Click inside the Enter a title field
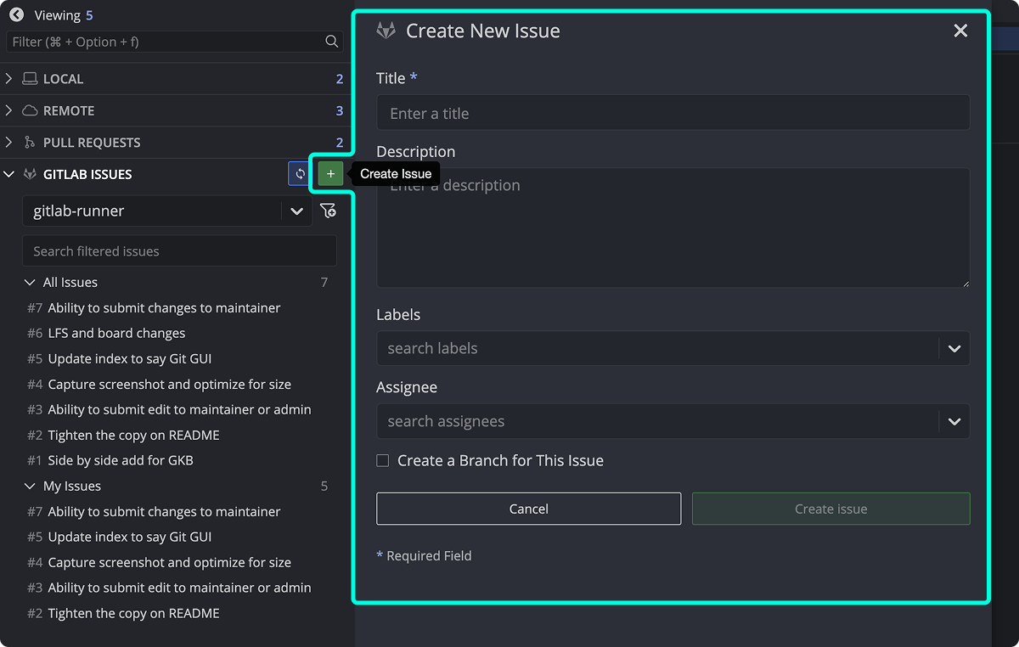 coord(673,112)
